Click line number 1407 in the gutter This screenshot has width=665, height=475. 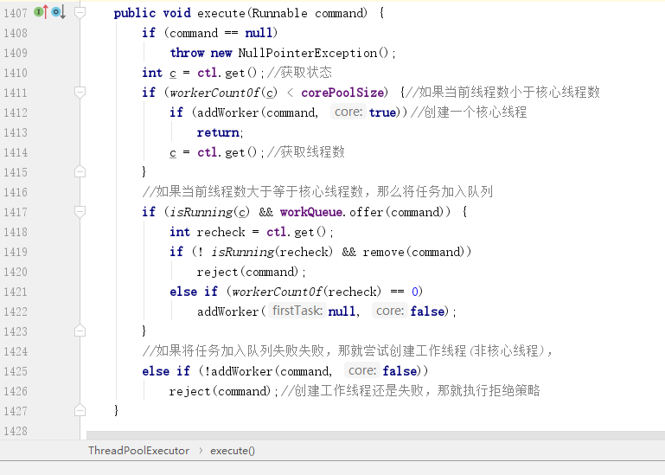point(16,13)
